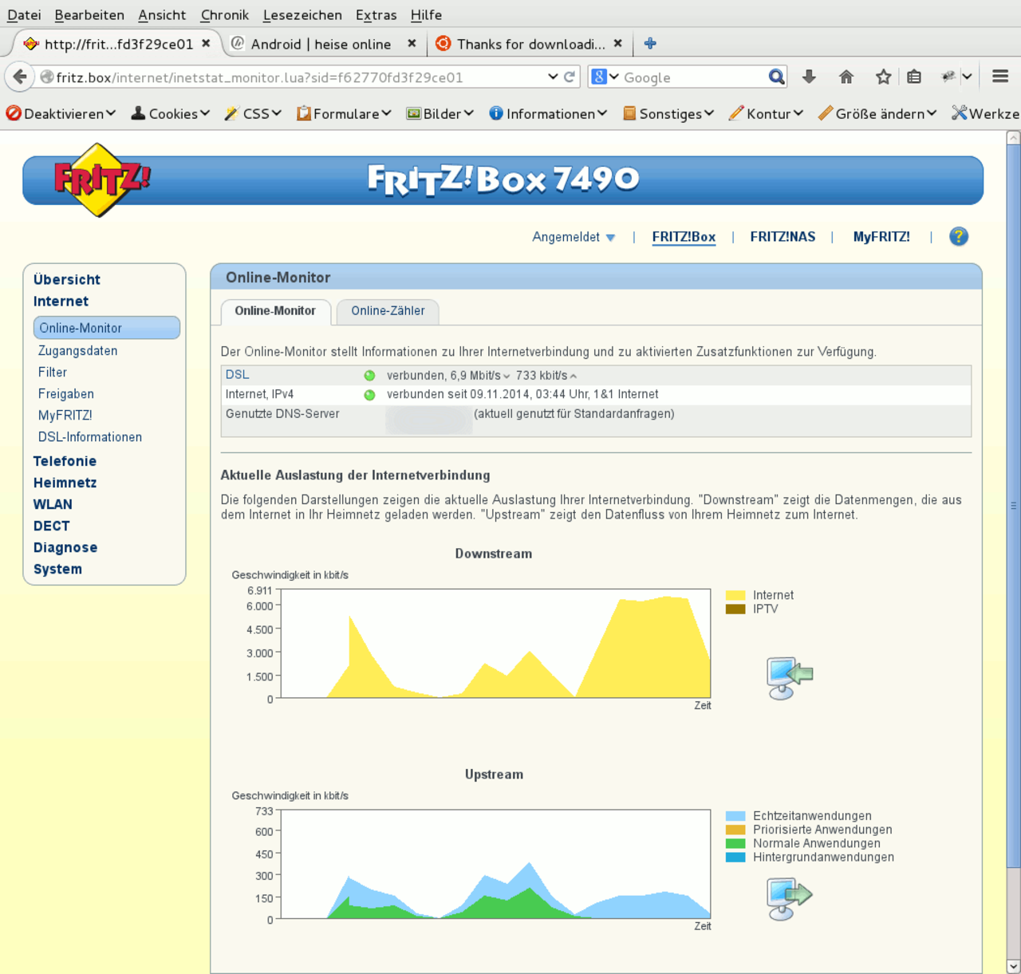1021x974 pixels.
Task: Close the Thanks for downloading tab
Action: coord(618,44)
